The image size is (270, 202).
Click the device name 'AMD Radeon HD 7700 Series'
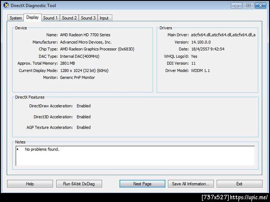pos(85,35)
